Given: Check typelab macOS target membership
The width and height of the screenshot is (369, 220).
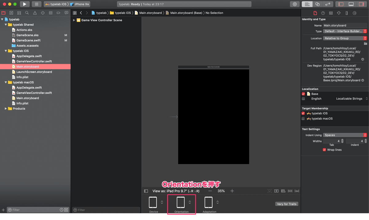Looking at the screenshot, I should tap(304, 119).
